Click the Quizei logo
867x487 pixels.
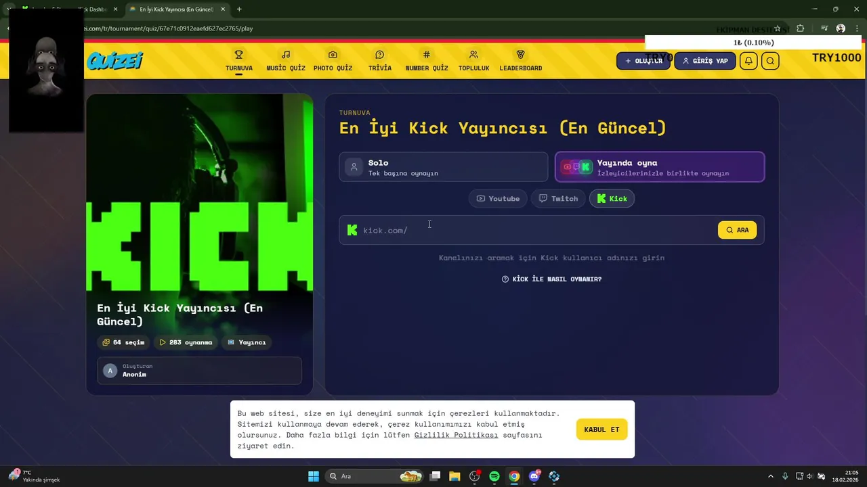[115, 61]
